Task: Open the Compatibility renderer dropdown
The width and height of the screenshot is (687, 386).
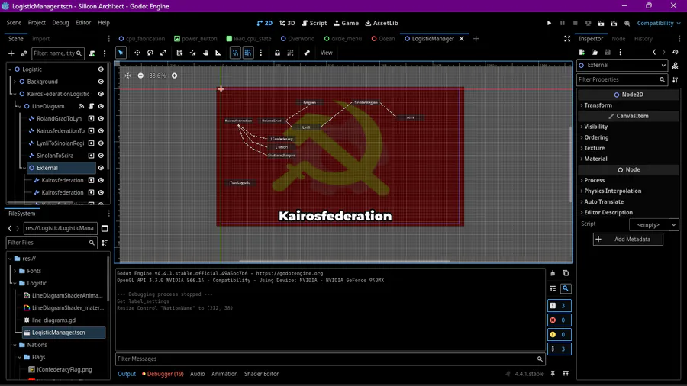Action: (x=659, y=23)
